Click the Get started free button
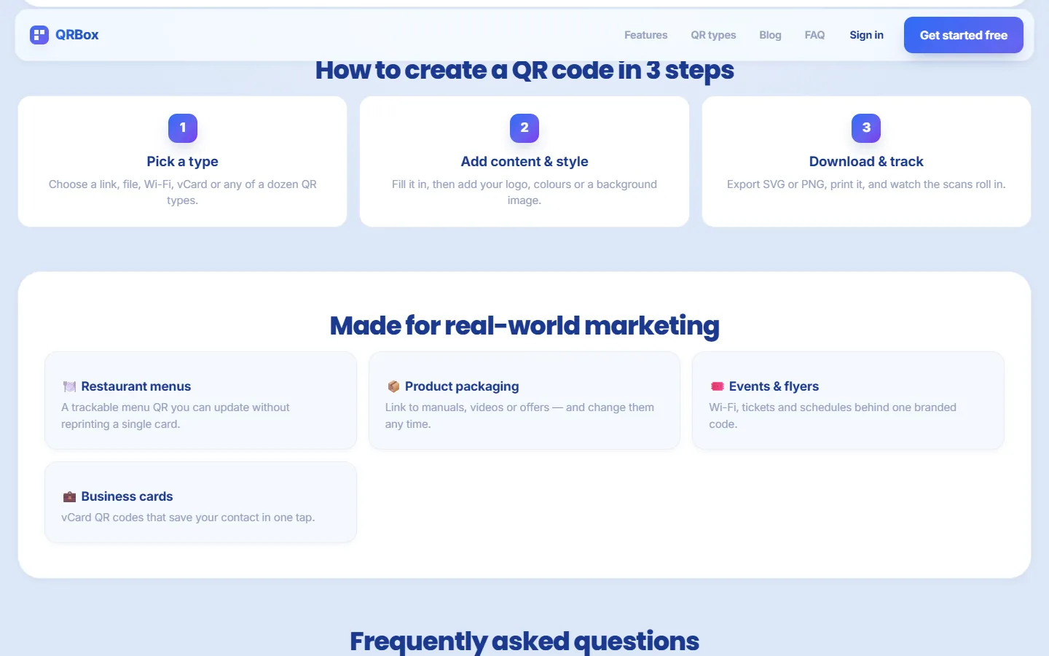Image resolution: width=1049 pixels, height=656 pixels. (x=964, y=35)
